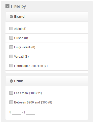Select Hermitage Collection checkbox
The width and height of the screenshot is (94, 123).
coord(11,66)
